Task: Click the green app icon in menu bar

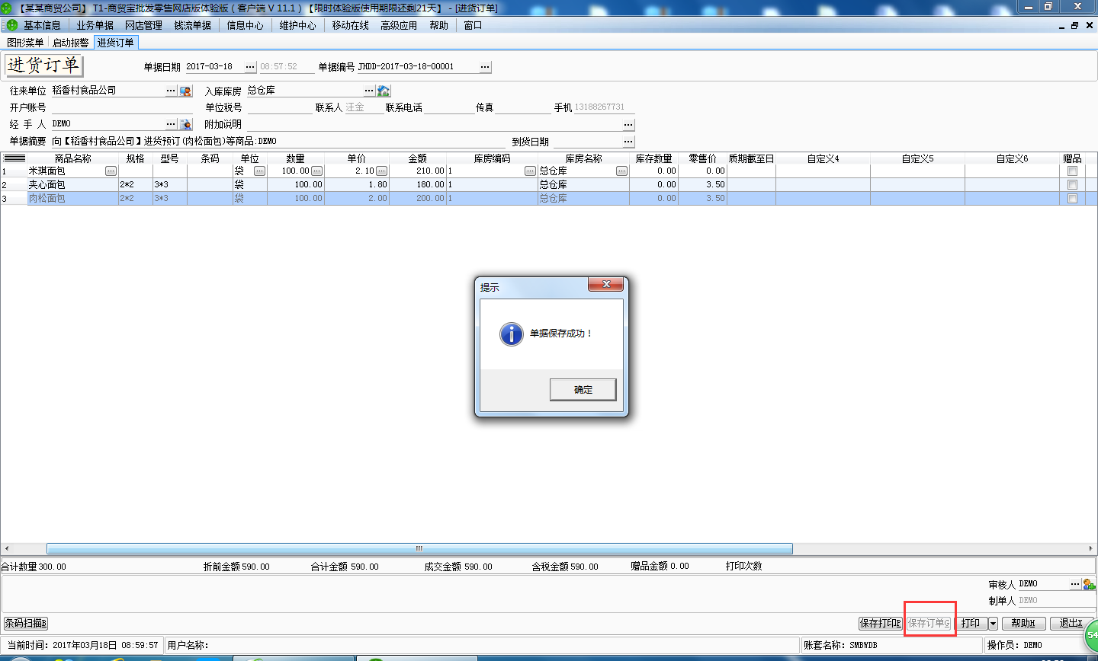Action: point(11,25)
